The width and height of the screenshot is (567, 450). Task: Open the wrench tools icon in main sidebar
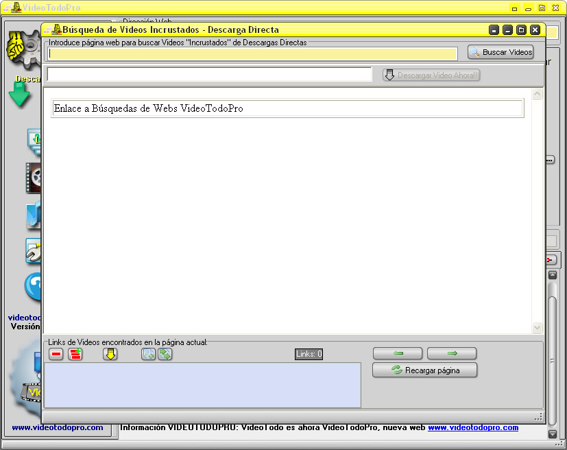[34, 250]
